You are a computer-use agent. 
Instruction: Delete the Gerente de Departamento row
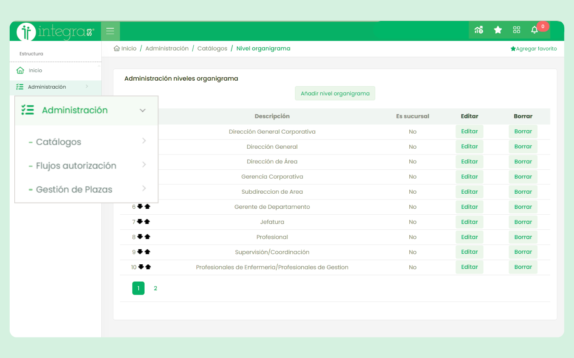point(523,207)
